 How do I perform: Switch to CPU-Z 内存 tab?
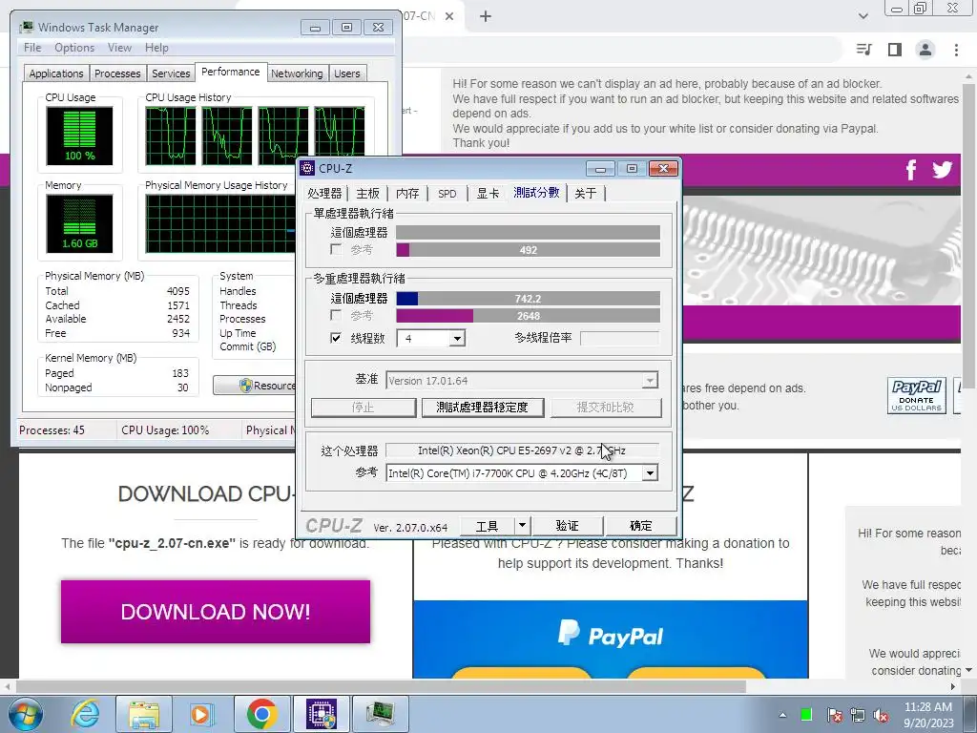(x=407, y=193)
